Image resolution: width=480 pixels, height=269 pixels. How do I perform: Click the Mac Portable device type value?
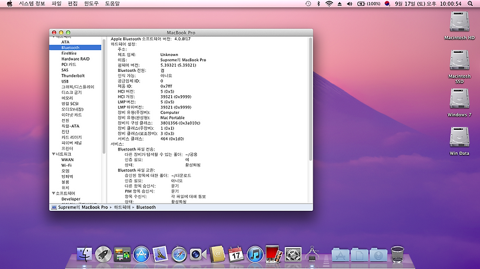click(x=173, y=118)
